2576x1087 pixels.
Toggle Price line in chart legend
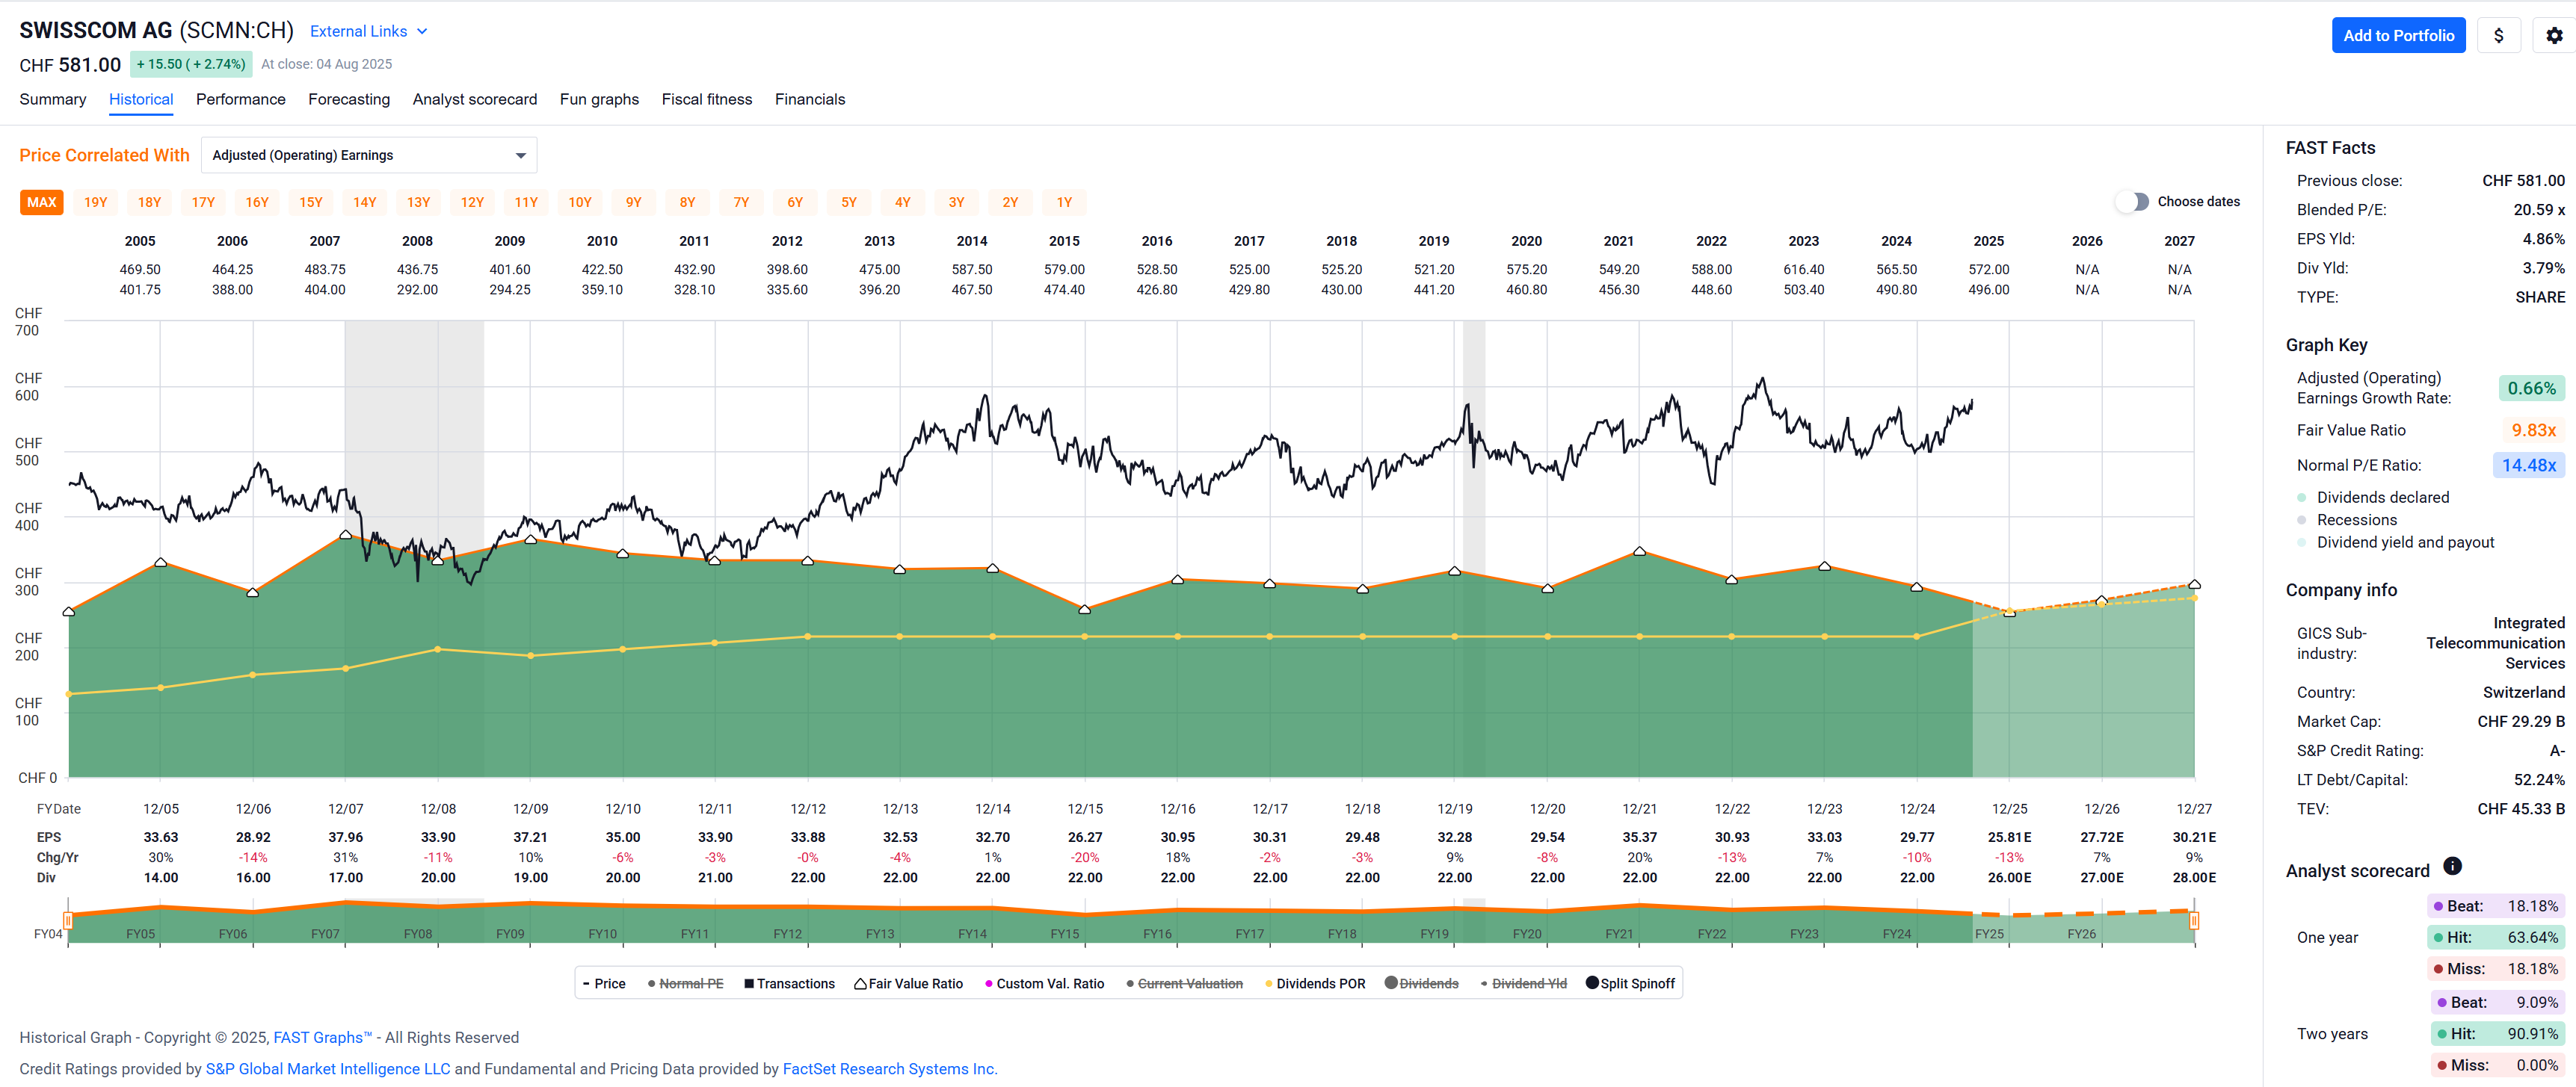pyautogui.click(x=604, y=983)
